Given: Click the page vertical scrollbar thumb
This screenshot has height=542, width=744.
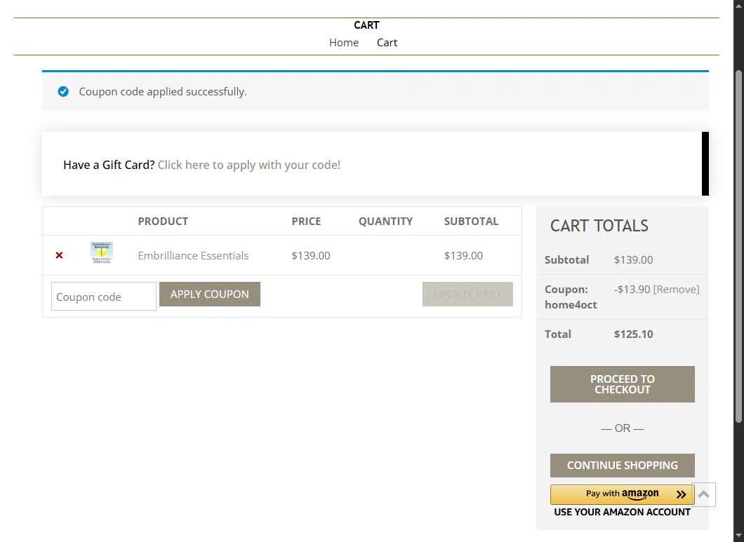Looking at the screenshot, I should 738,247.
